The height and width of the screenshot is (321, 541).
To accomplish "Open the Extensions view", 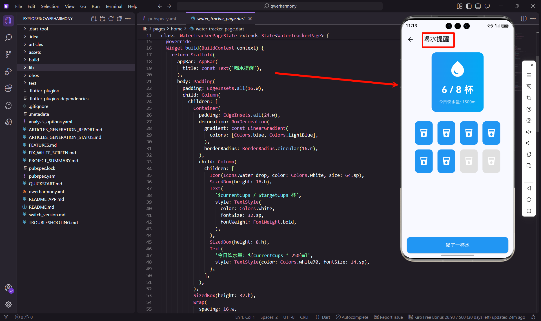I will (8, 88).
